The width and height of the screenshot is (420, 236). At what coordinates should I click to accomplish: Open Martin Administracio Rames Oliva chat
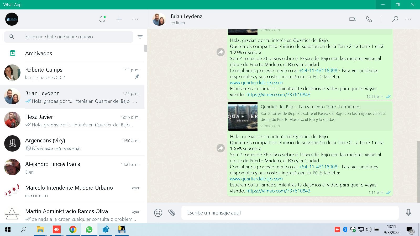(72, 213)
